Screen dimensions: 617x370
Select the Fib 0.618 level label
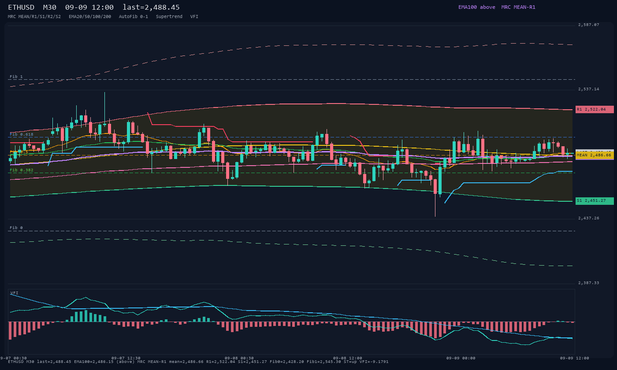22,134
